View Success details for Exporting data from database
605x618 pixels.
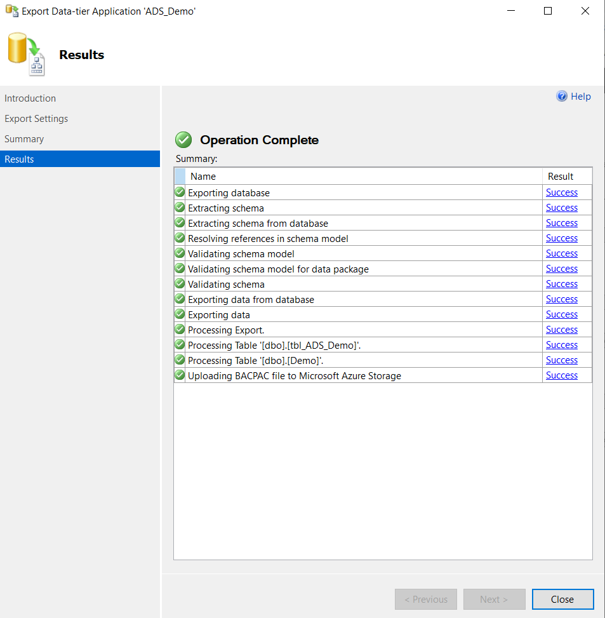coord(562,299)
